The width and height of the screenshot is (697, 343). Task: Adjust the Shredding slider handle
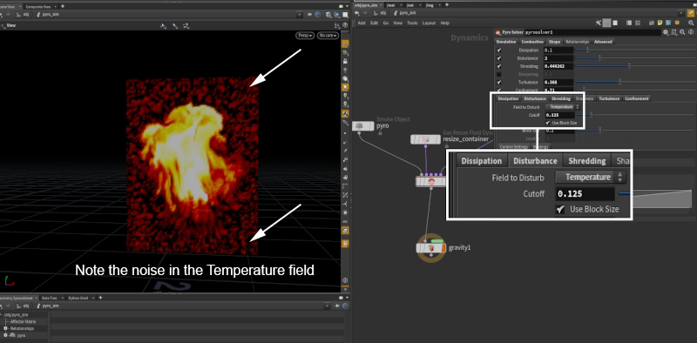click(629, 66)
